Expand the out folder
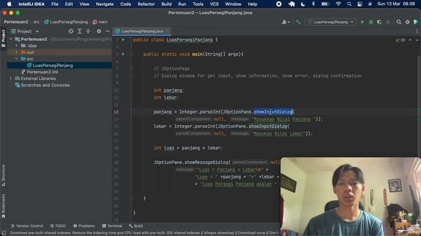This screenshot has width=421, height=236. click(x=16, y=52)
